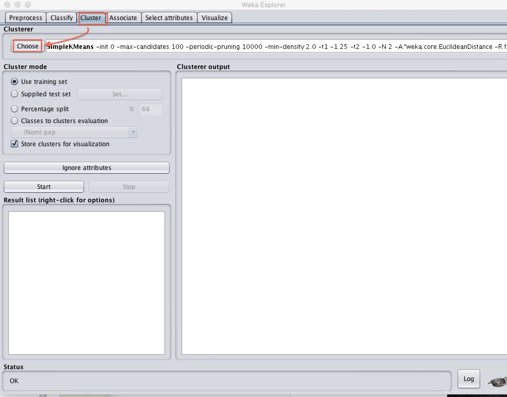Click in the Result list panel
This screenshot has height=397, width=507.
(87, 283)
